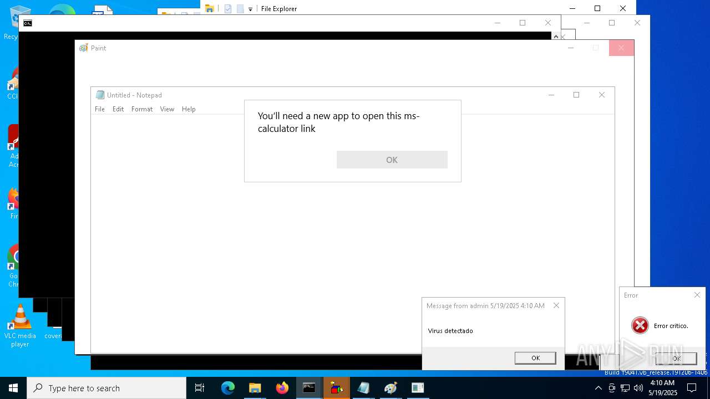
Task: Open File Explorer from the taskbar
Action: (x=255, y=388)
